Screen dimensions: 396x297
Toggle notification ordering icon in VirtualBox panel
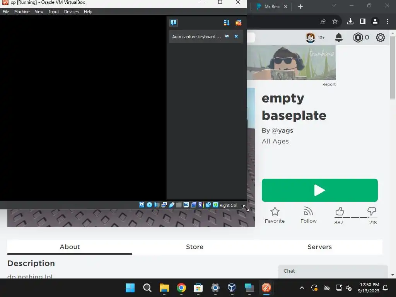(x=227, y=23)
